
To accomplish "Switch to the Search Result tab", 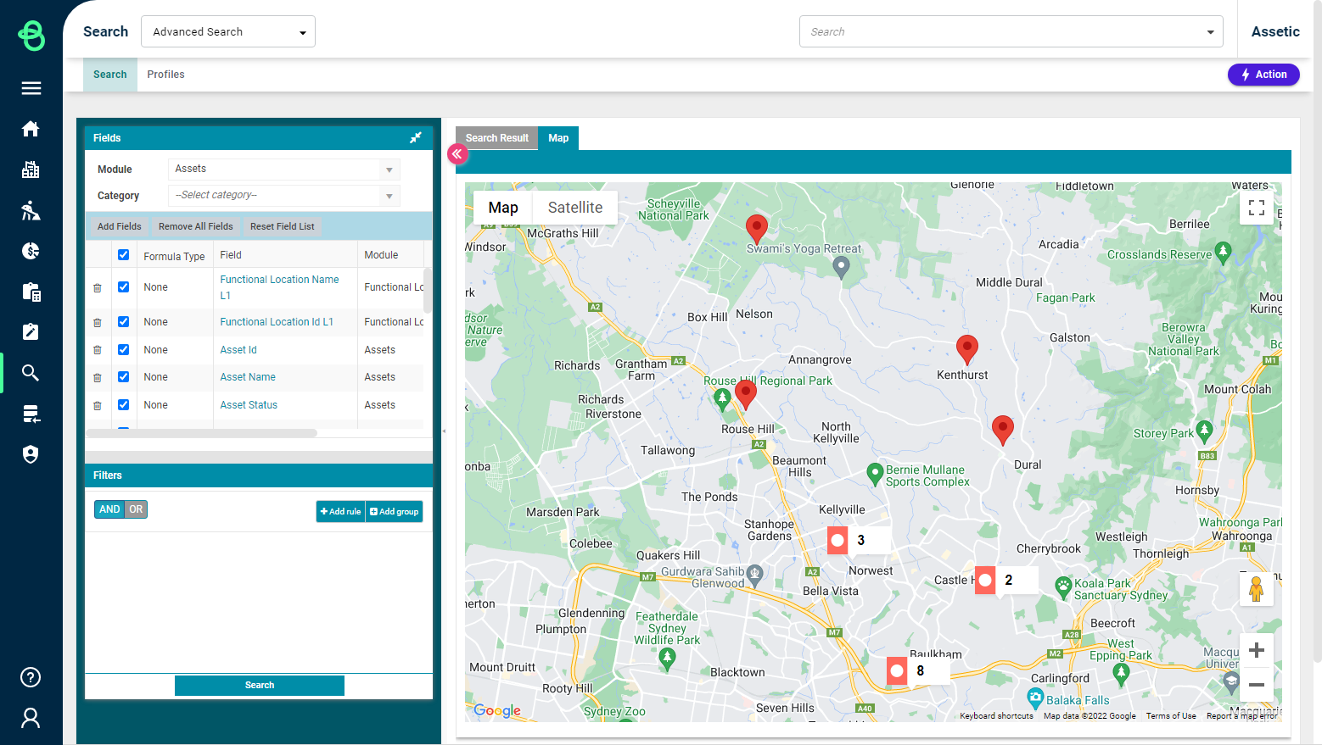I will tap(496, 138).
